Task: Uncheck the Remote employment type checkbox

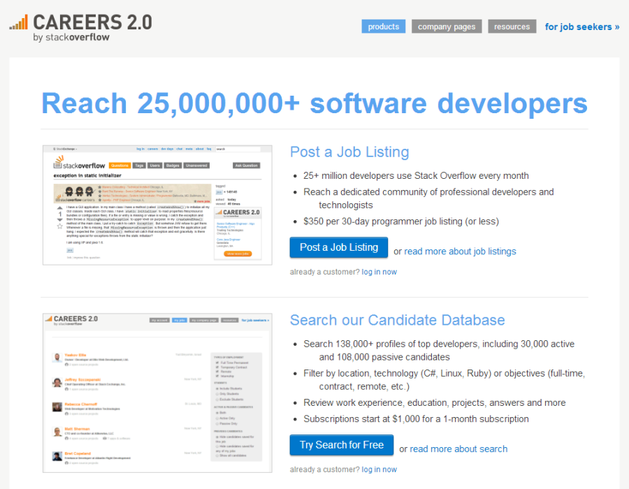Action: coord(217,372)
